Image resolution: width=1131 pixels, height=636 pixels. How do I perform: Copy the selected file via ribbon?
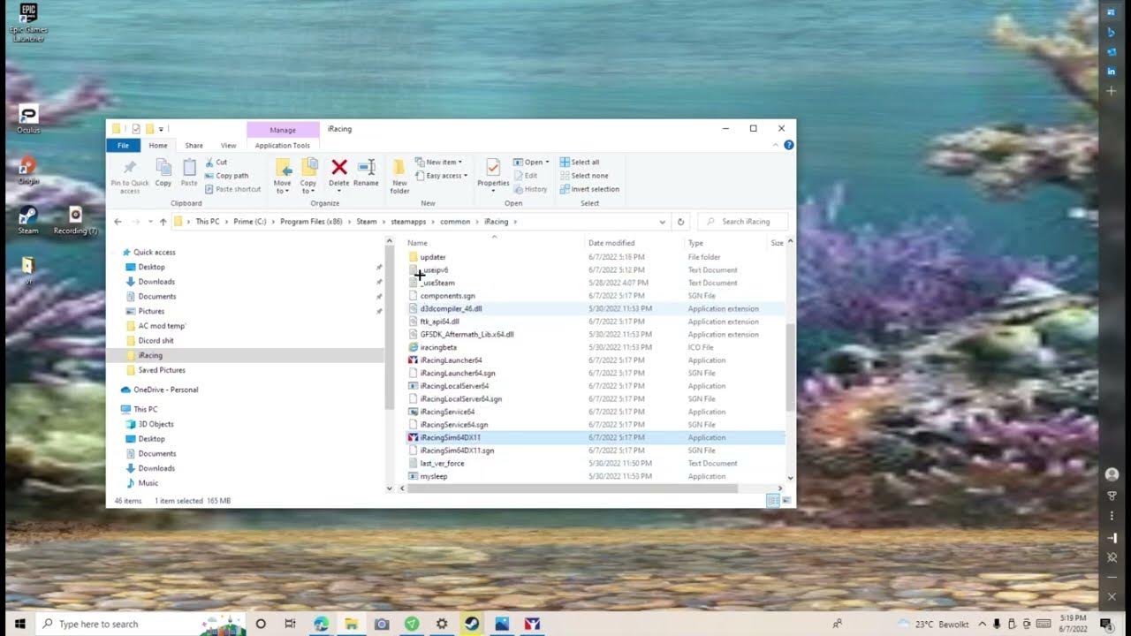[x=163, y=172]
